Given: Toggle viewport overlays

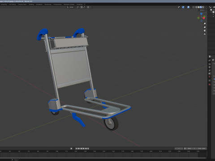Looking at the screenshot, I should click(189, 7).
